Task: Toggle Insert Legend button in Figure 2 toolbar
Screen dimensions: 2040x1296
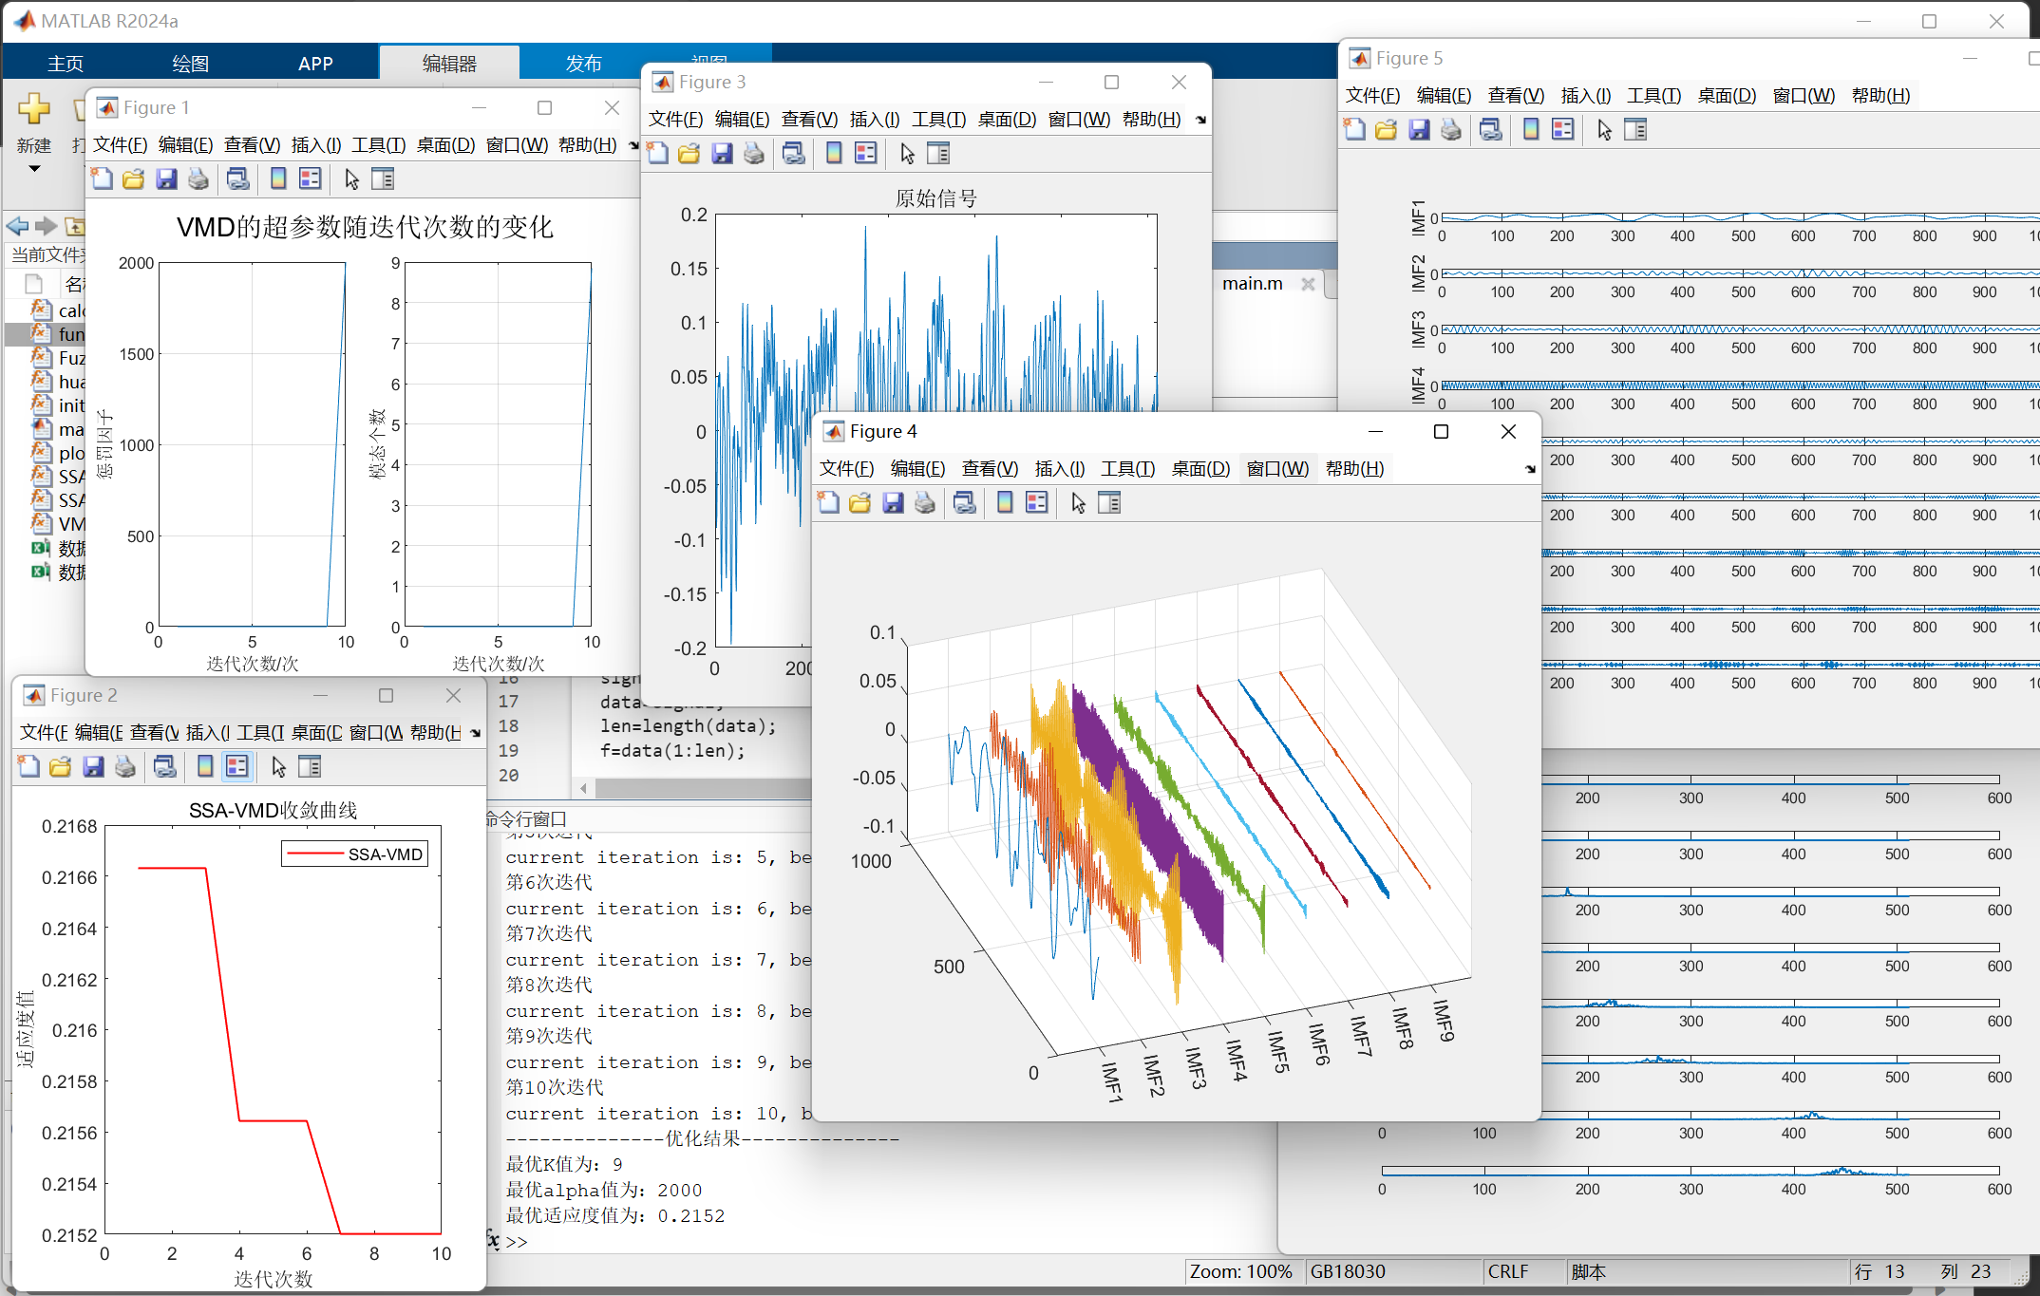Action: coord(236,767)
